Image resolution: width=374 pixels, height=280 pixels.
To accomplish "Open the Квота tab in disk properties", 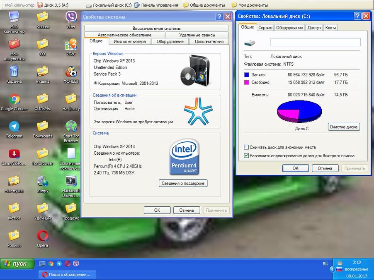I will pos(330,28).
